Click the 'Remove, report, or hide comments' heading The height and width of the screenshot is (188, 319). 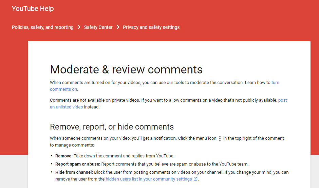click(x=112, y=126)
